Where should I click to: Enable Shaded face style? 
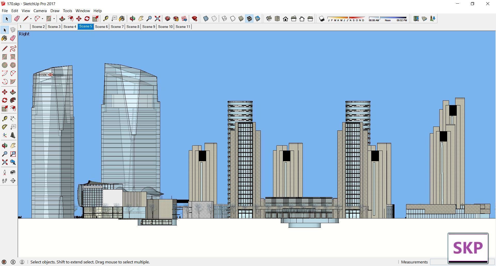click(241, 19)
